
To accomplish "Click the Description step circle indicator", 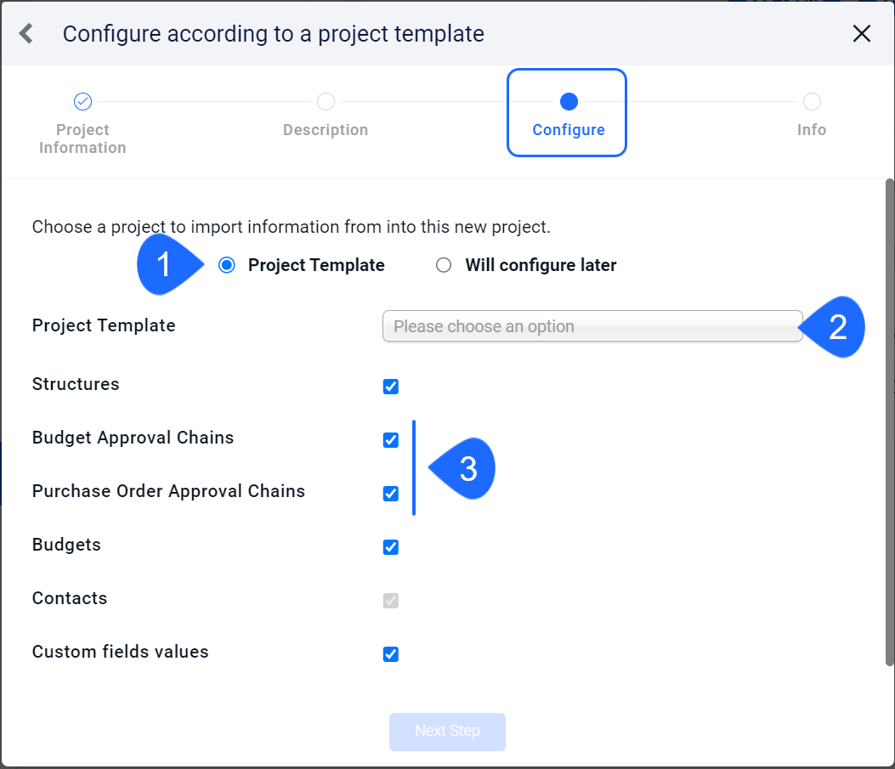I will click(326, 102).
